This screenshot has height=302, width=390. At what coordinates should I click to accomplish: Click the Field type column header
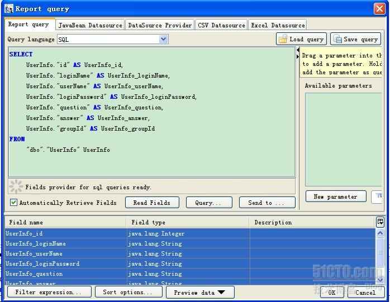click(188, 222)
